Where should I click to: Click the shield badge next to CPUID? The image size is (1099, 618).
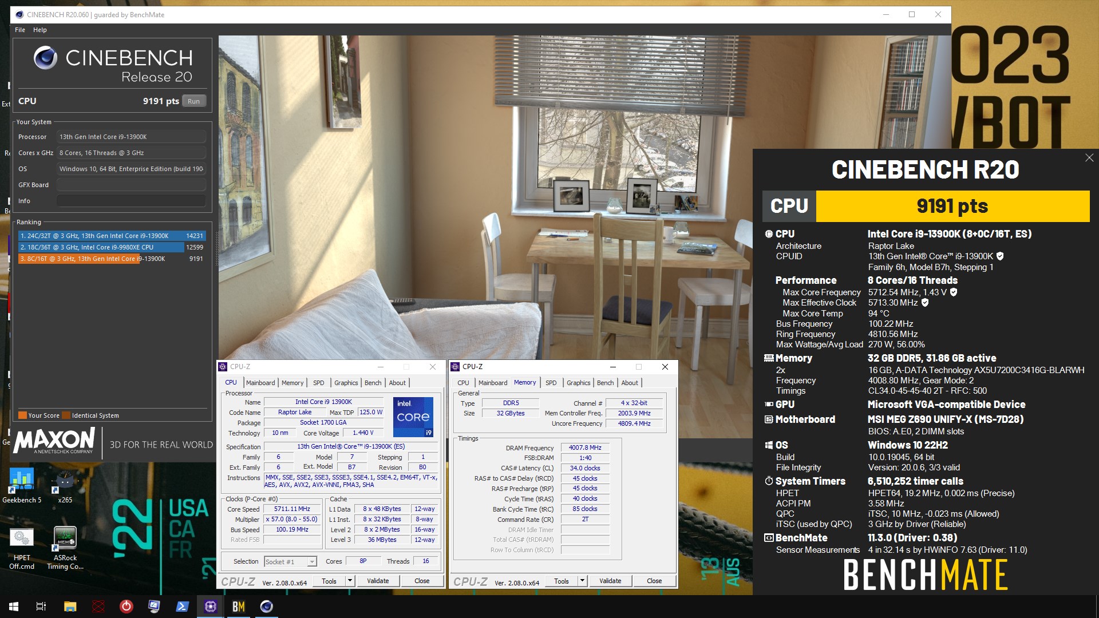point(1000,256)
